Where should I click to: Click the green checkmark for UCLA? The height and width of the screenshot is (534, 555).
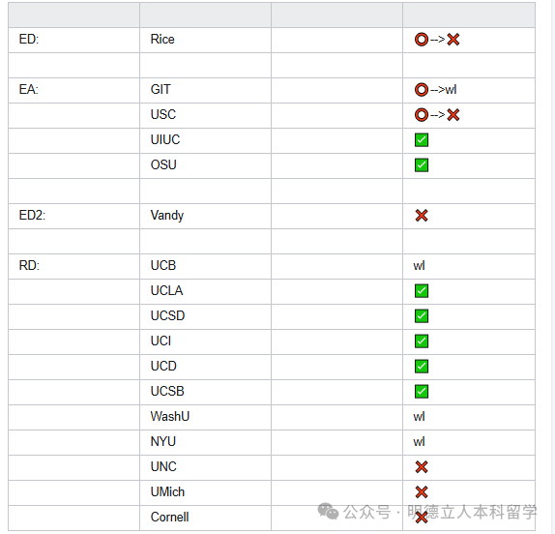point(422,291)
